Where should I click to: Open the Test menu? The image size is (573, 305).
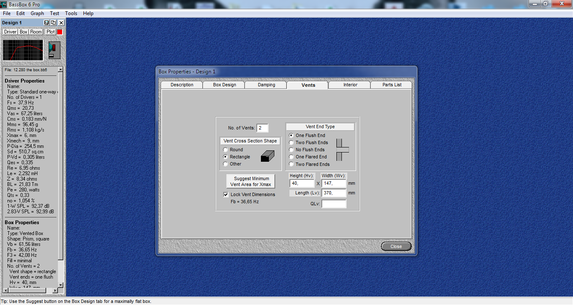coord(55,13)
